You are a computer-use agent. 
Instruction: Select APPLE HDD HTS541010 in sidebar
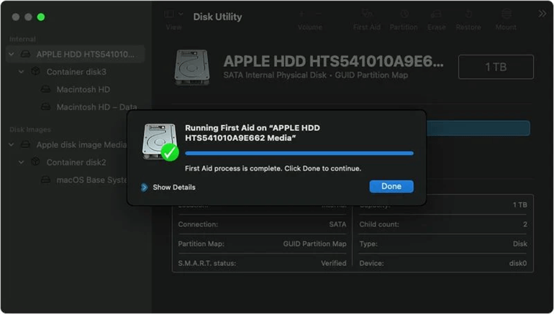[76, 54]
